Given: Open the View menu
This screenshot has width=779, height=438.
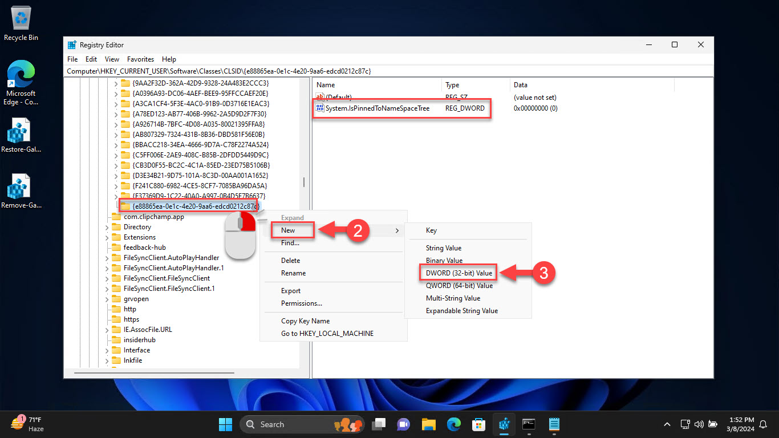Looking at the screenshot, I should [112, 59].
